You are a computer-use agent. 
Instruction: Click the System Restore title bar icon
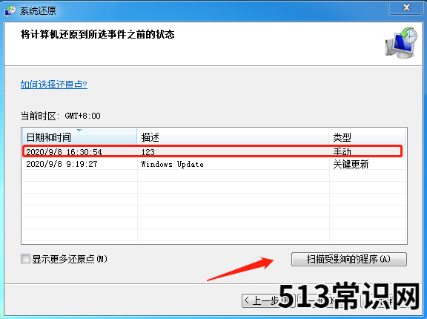[x=10, y=11]
